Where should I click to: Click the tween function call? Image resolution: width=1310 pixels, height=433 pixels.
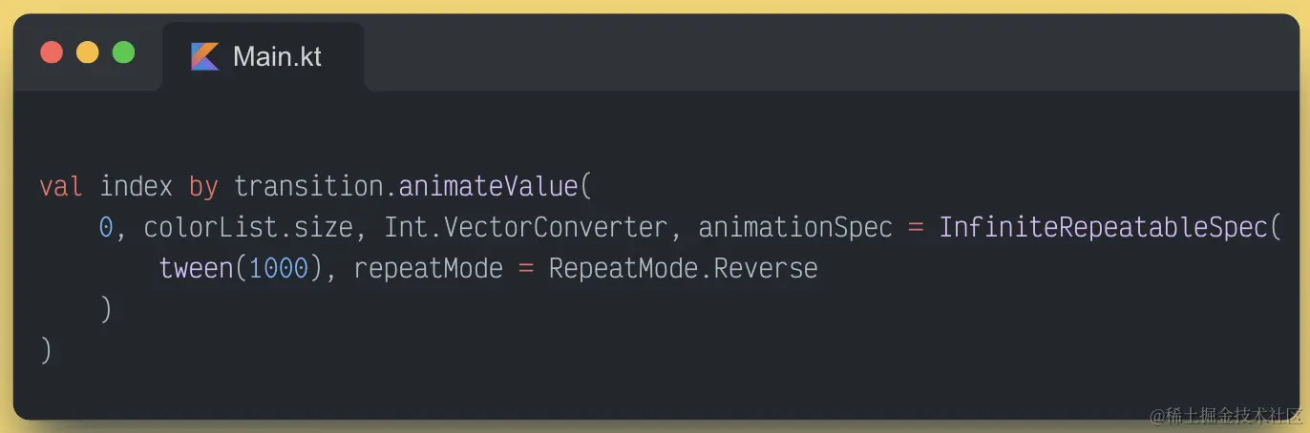pyautogui.click(x=196, y=269)
